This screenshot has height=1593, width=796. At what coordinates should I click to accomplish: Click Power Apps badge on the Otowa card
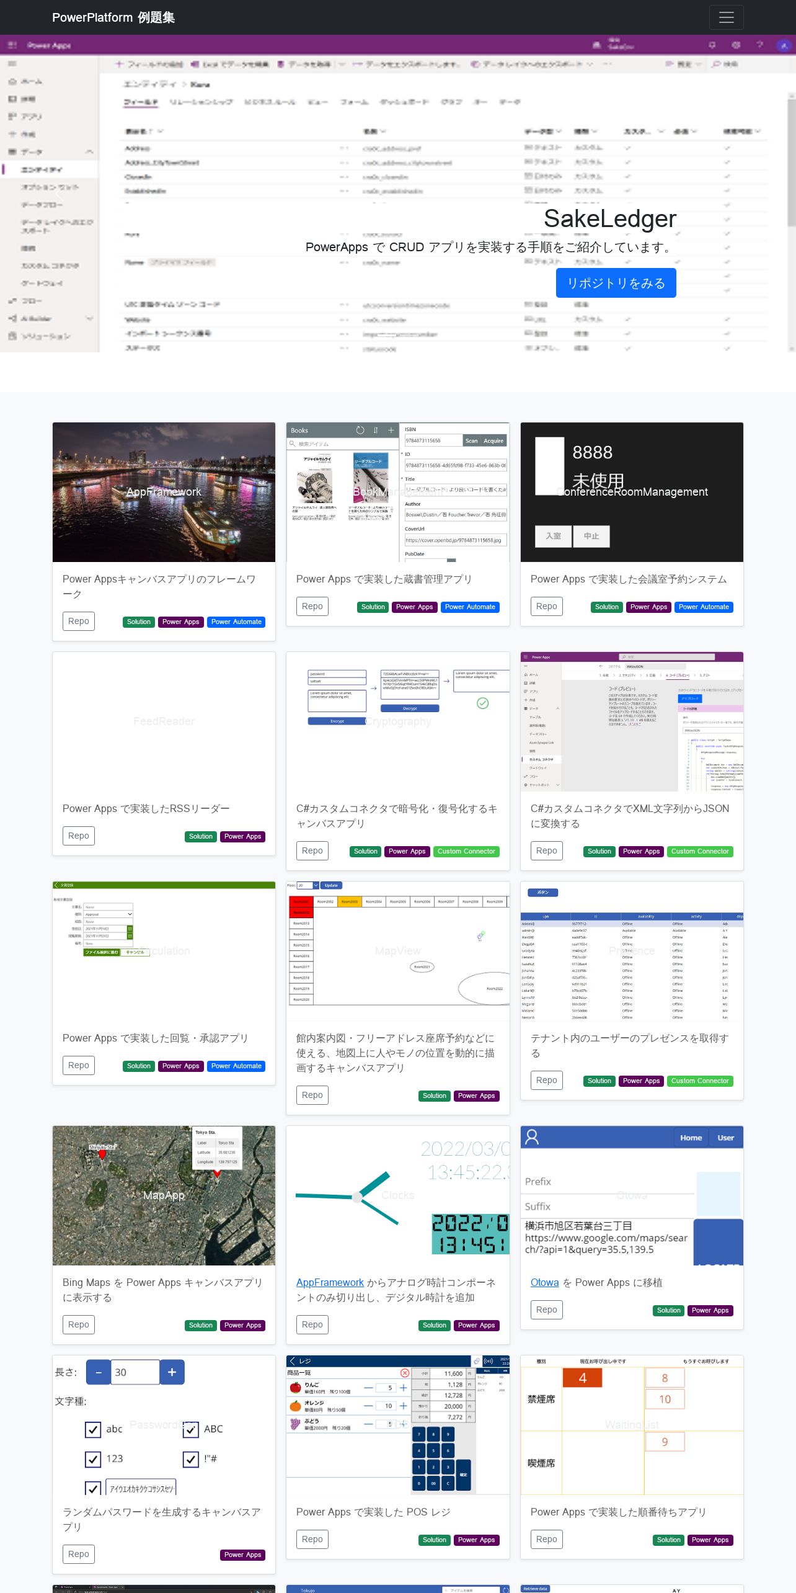click(710, 1310)
